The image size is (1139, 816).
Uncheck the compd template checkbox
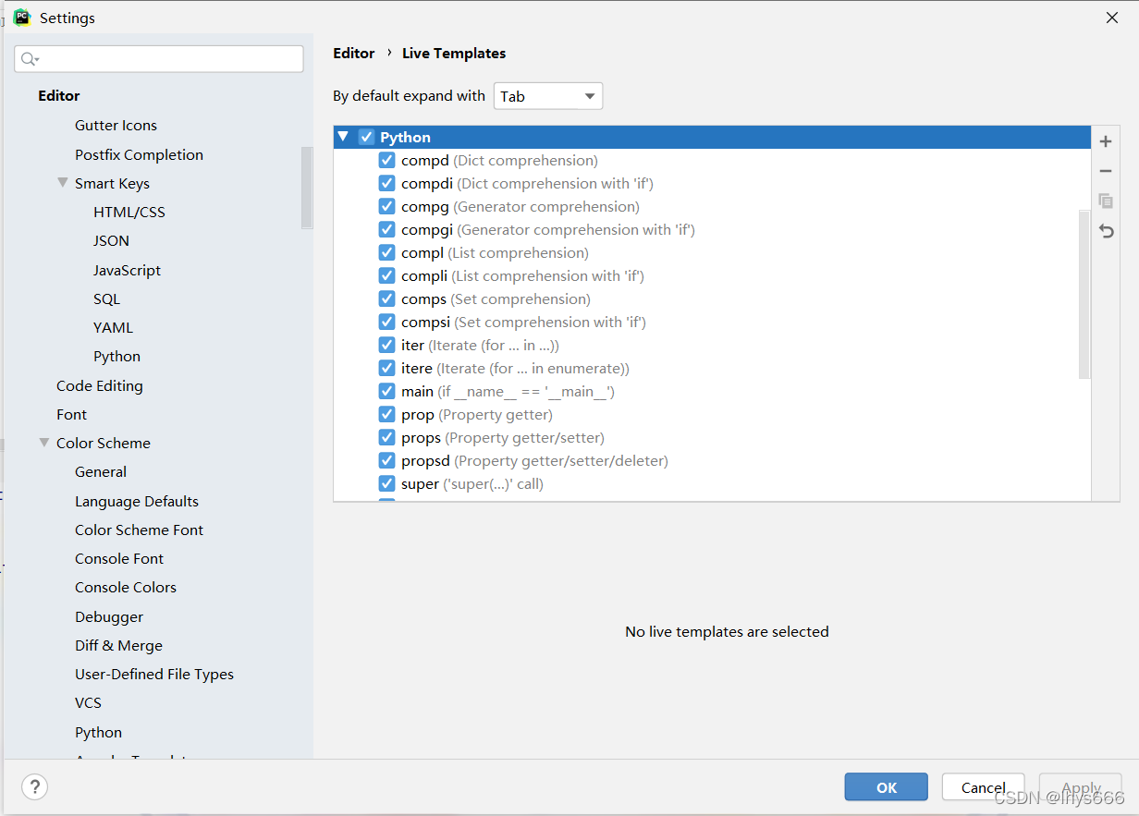pyautogui.click(x=387, y=160)
